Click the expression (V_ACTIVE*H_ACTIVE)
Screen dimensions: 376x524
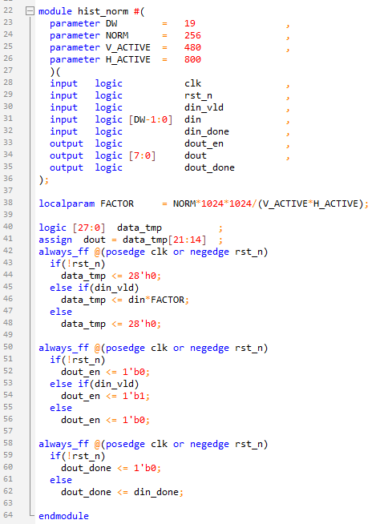[310, 204]
